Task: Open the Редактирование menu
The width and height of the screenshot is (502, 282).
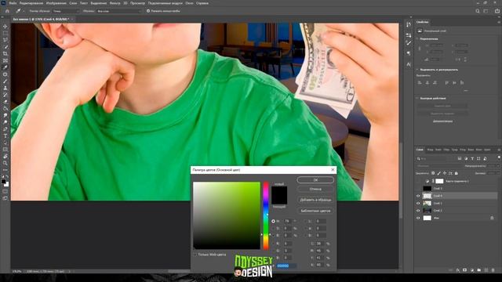Action: (x=31, y=3)
